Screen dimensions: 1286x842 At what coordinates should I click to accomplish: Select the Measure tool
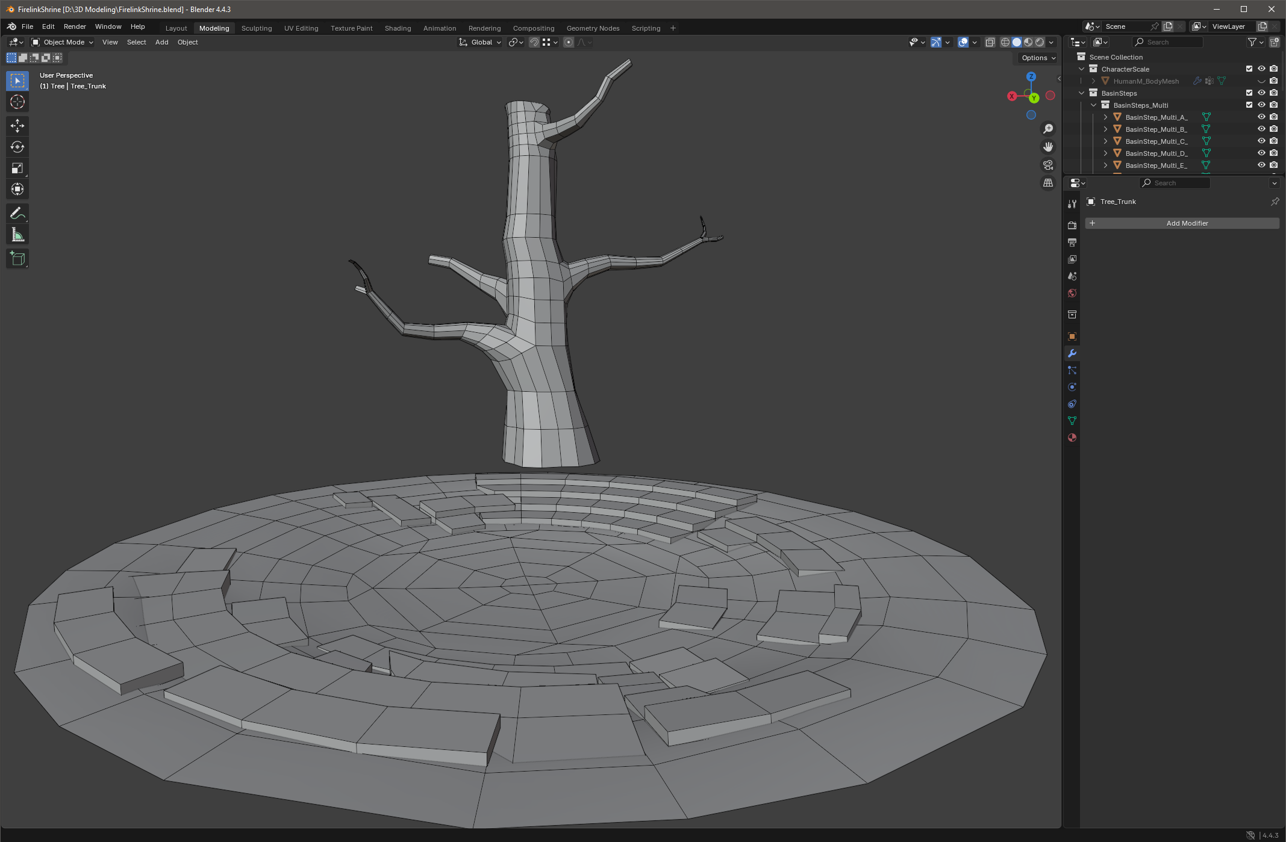point(17,235)
